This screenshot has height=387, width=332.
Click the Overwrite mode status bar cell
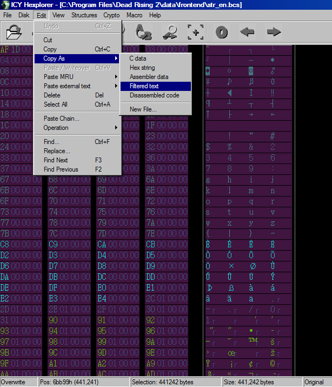pyautogui.click(x=18, y=382)
